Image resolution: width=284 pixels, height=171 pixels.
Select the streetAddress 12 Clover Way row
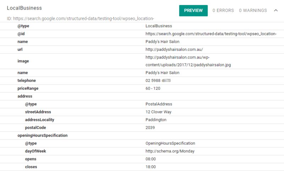tap(142, 112)
